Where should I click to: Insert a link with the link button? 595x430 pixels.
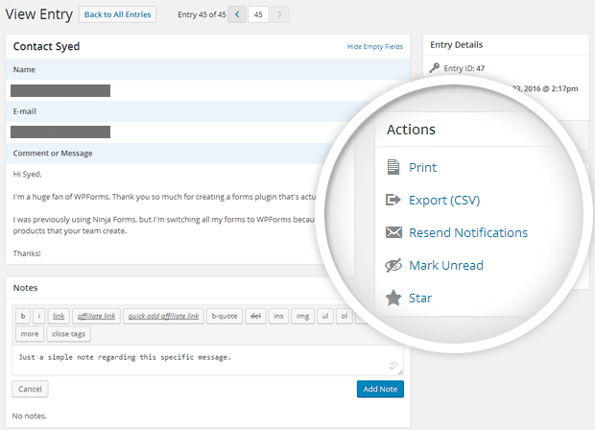[59, 316]
